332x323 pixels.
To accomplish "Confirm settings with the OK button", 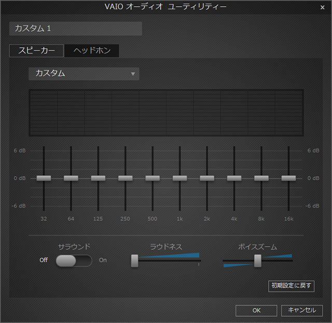I will click(256, 311).
